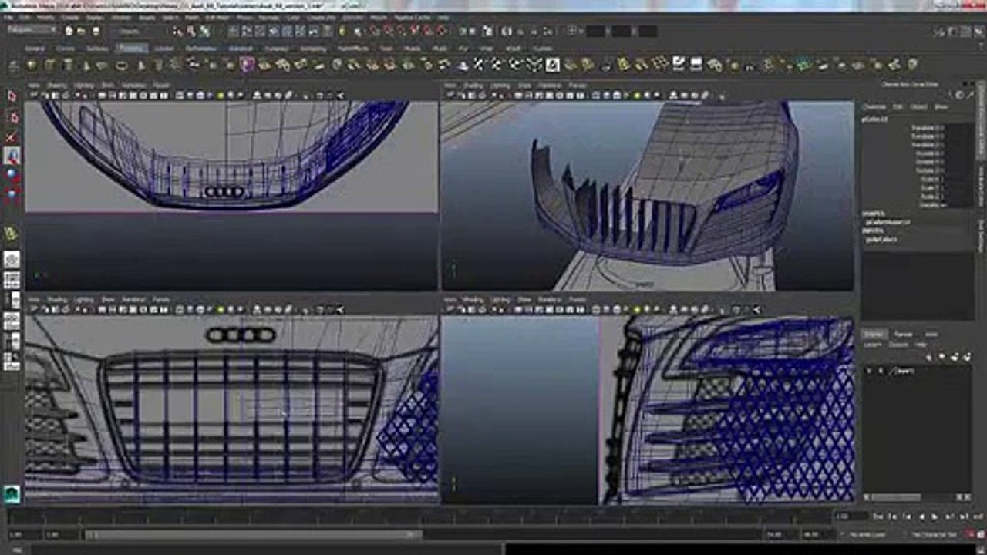Image resolution: width=987 pixels, height=555 pixels.
Task: Create a polygon cylinder from the shelf
Action: coord(68,65)
